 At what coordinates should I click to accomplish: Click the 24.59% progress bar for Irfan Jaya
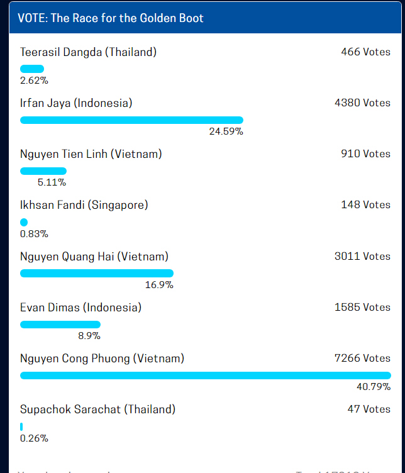[131, 120]
